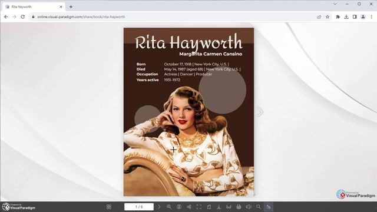Download the flipbook

coord(219,207)
